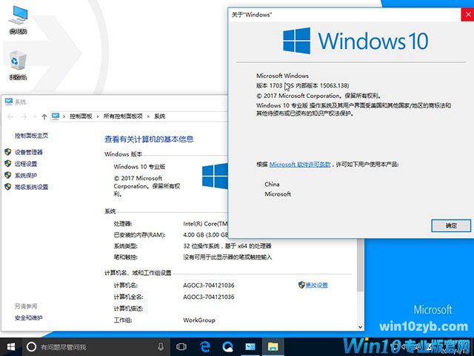Go back in the System window
The height and width of the screenshot is (356, 474).
coord(10,116)
